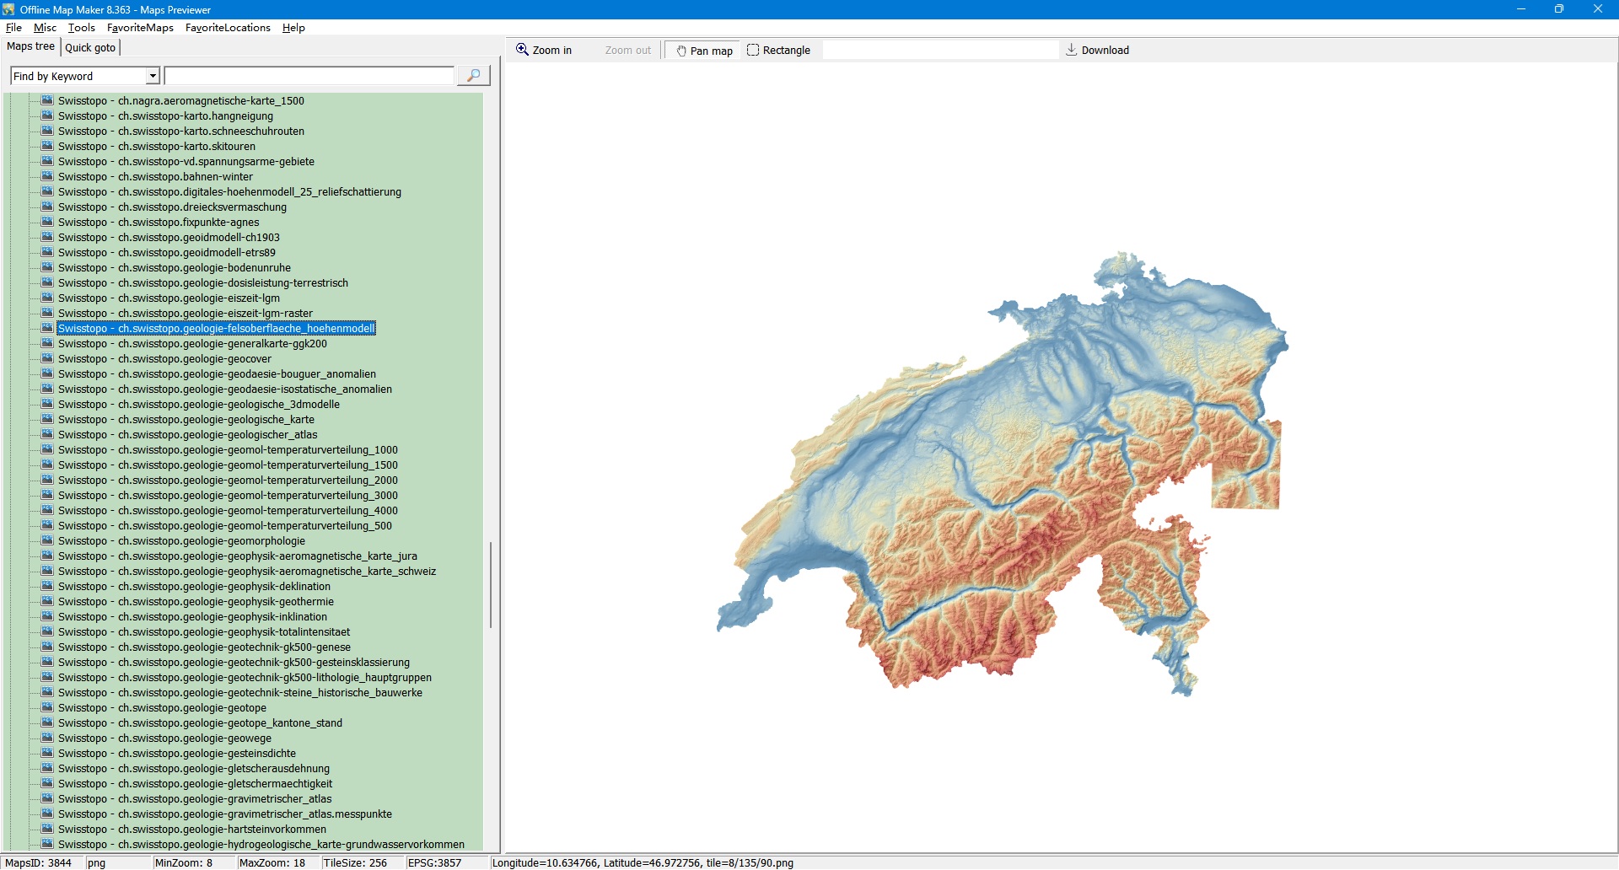1619x870 pixels.
Task: Click the Download arrow button
Action: pyautogui.click(x=1097, y=51)
